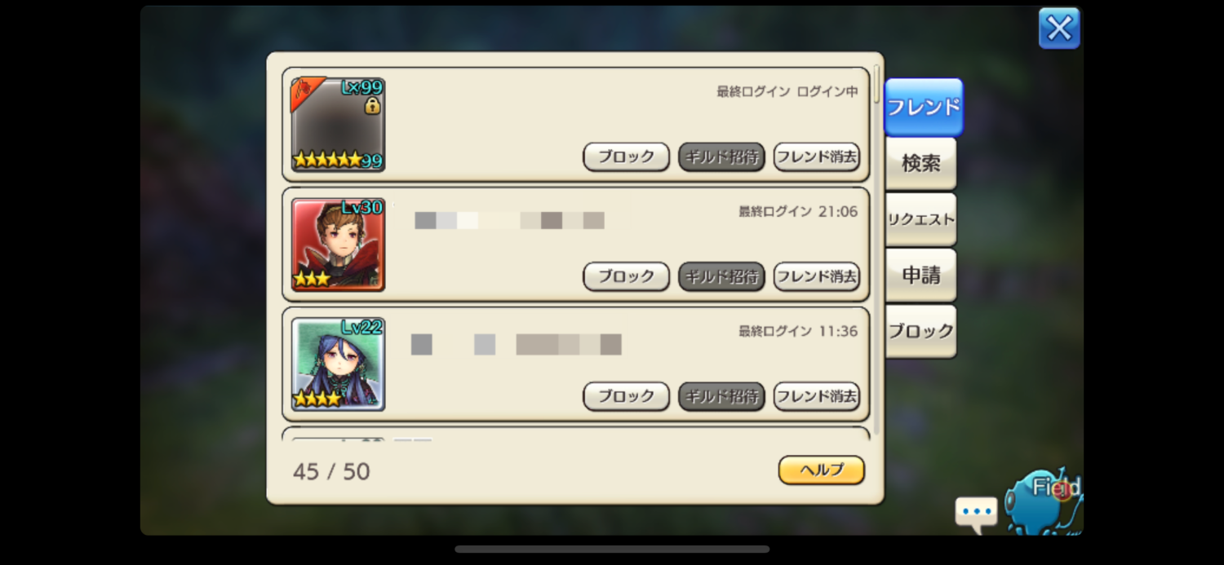Open the ブロック side tab

[x=920, y=331]
